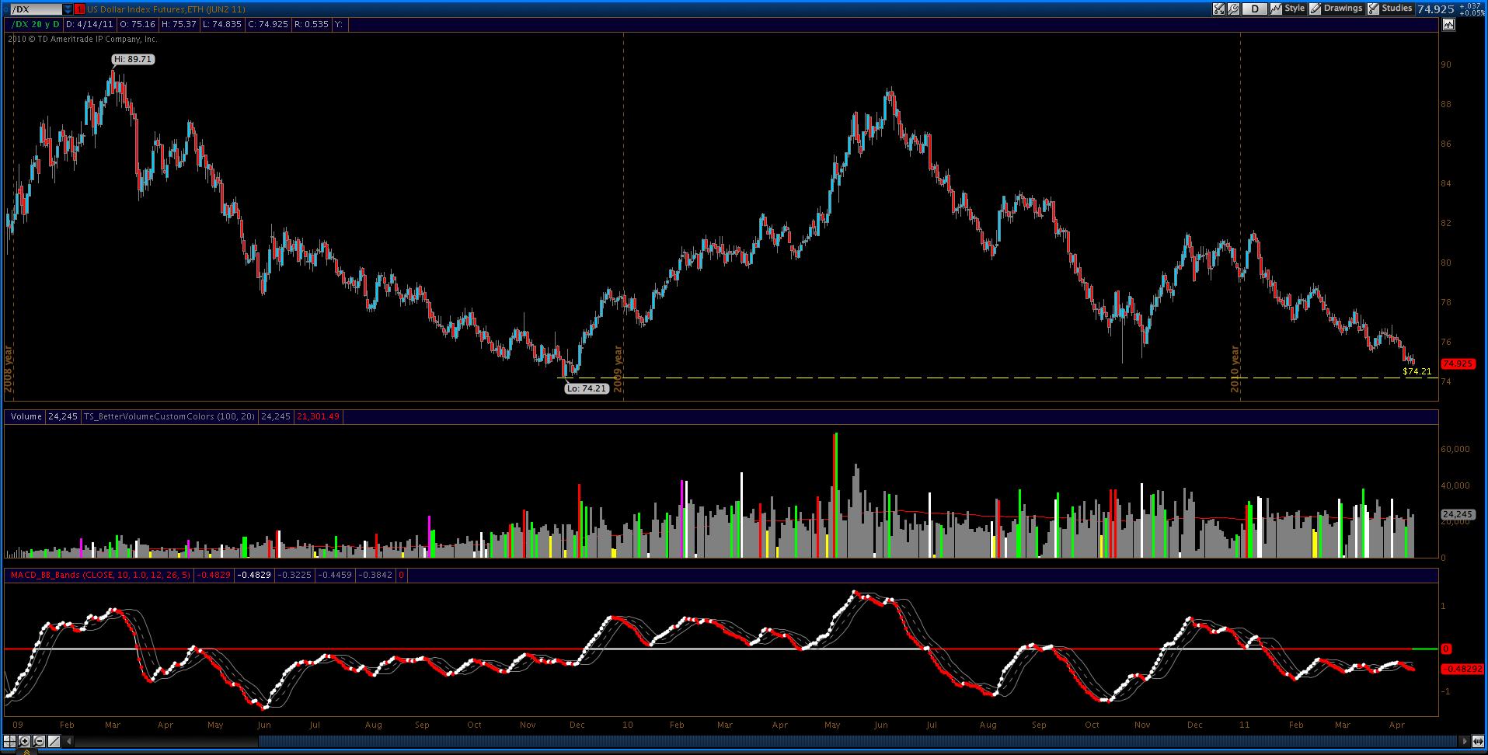Click the Lo: 74.21 price bubble
1488x755 pixels.
(x=587, y=388)
